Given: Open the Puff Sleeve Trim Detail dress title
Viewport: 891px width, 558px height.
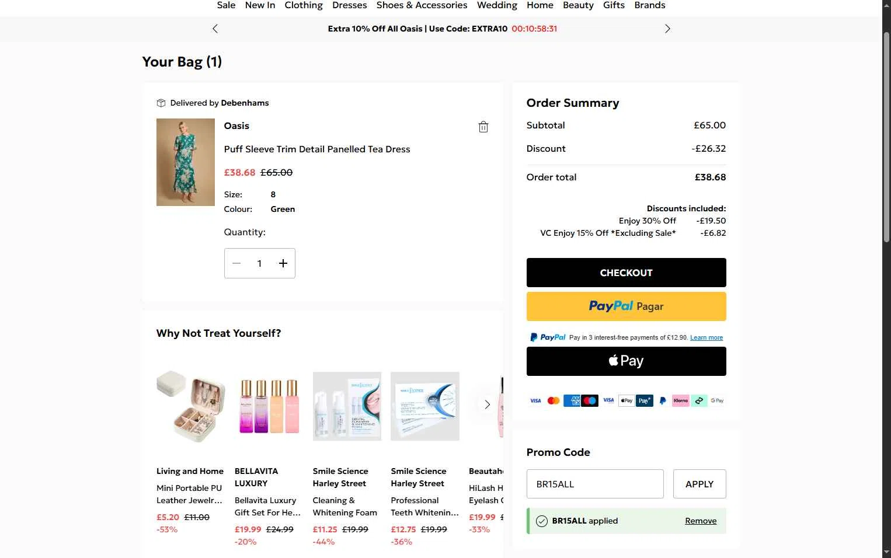Looking at the screenshot, I should point(317,149).
